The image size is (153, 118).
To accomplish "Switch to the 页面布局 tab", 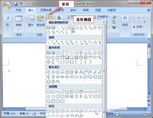I will click(46, 10).
